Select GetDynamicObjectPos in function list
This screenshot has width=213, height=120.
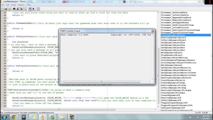click(x=173, y=45)
